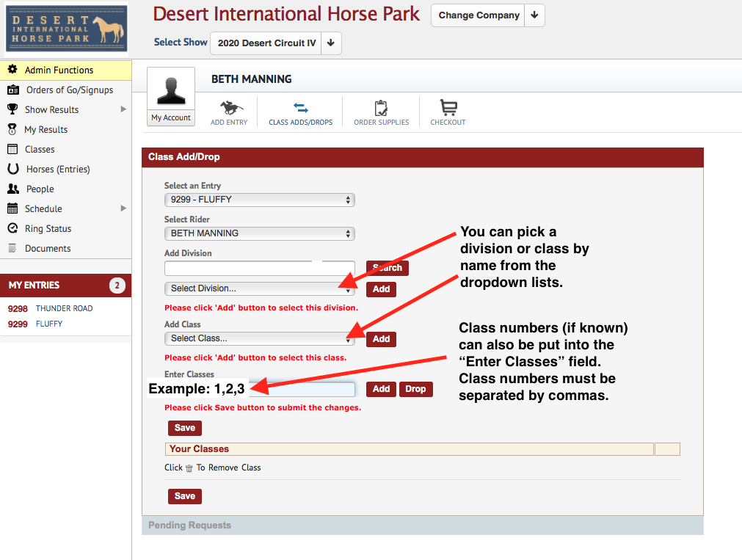Viewport: 742px width, 560px height.
Task: Click the Change Company button
Action: click(479, 15)
